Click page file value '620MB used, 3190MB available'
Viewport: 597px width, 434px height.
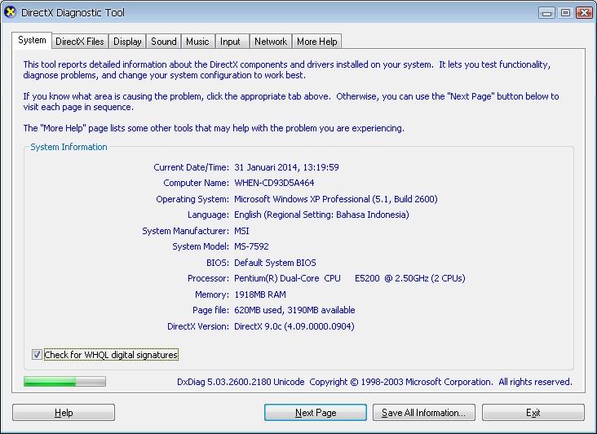pyautogui.click(x=294, y=310)
